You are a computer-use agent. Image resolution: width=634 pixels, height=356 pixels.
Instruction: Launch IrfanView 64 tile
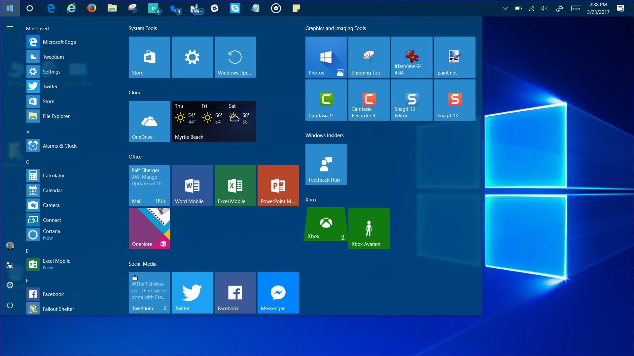pos(411,57)
